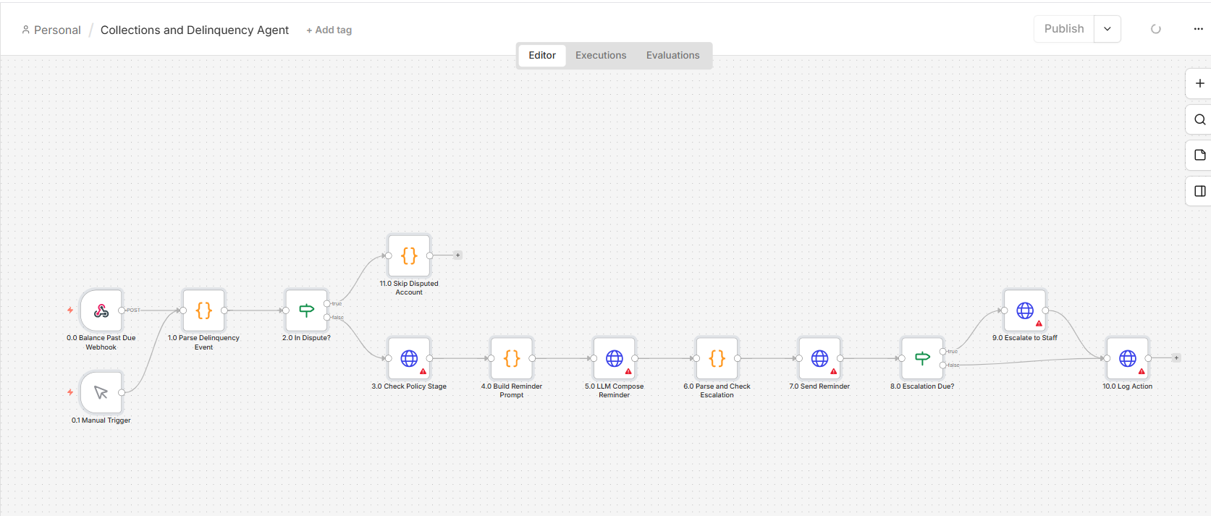Open the 9.0 Escalate to Staff node
Screen dimensions: 1211x516
pos(1025,310)
